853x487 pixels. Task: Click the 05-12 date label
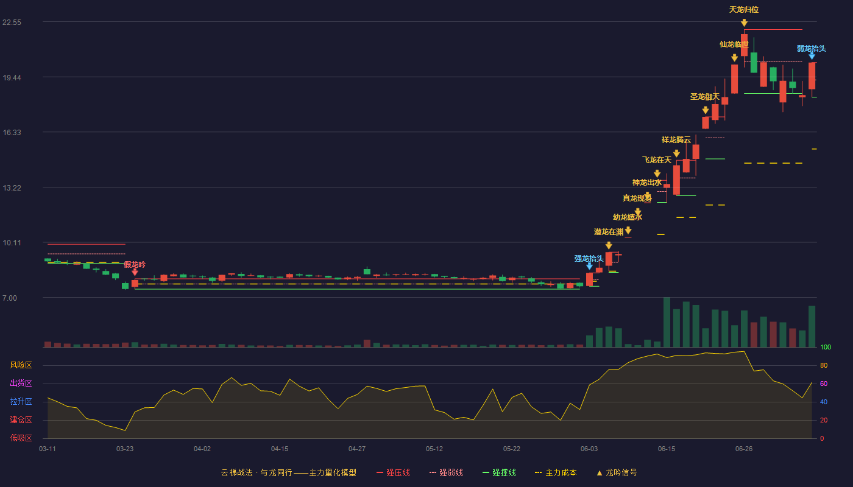434,449
